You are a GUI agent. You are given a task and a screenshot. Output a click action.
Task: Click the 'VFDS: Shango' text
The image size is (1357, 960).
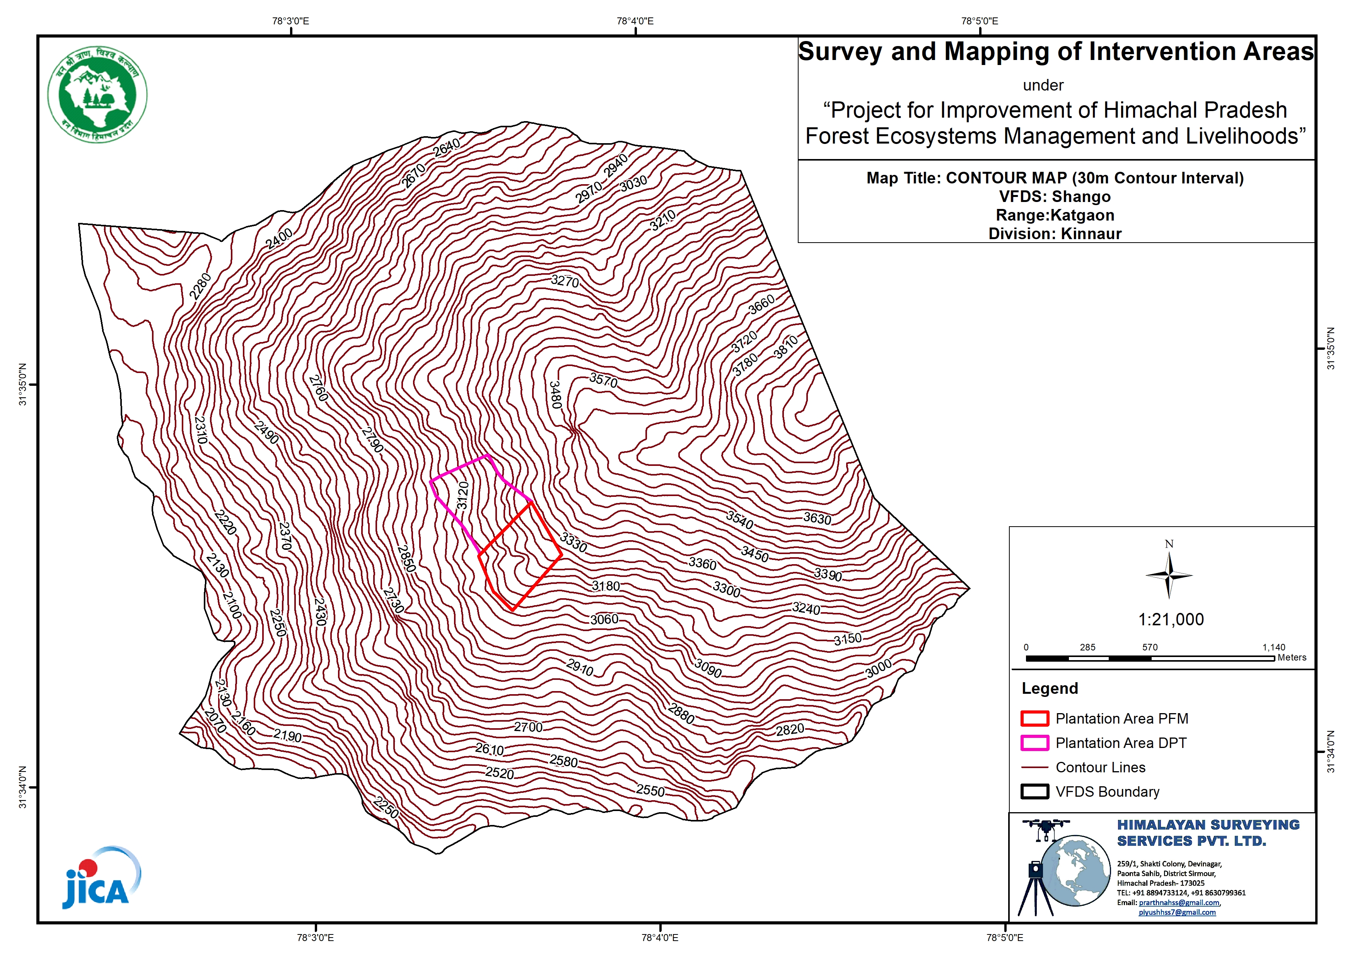[1055, 197]
